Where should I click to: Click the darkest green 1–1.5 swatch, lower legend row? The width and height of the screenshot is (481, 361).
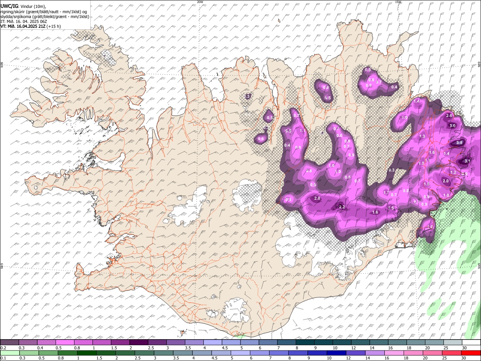(86, 353)
